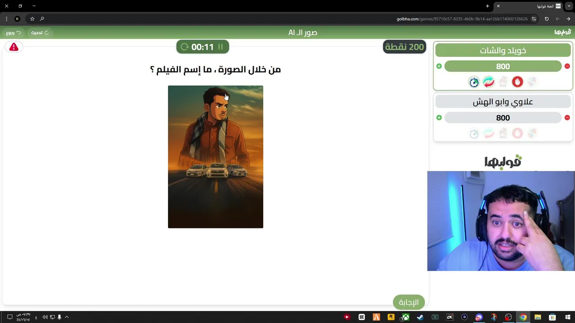
Task: Use the red stop-hand lifeline for خويلد والشات
Action: [517, 82]
